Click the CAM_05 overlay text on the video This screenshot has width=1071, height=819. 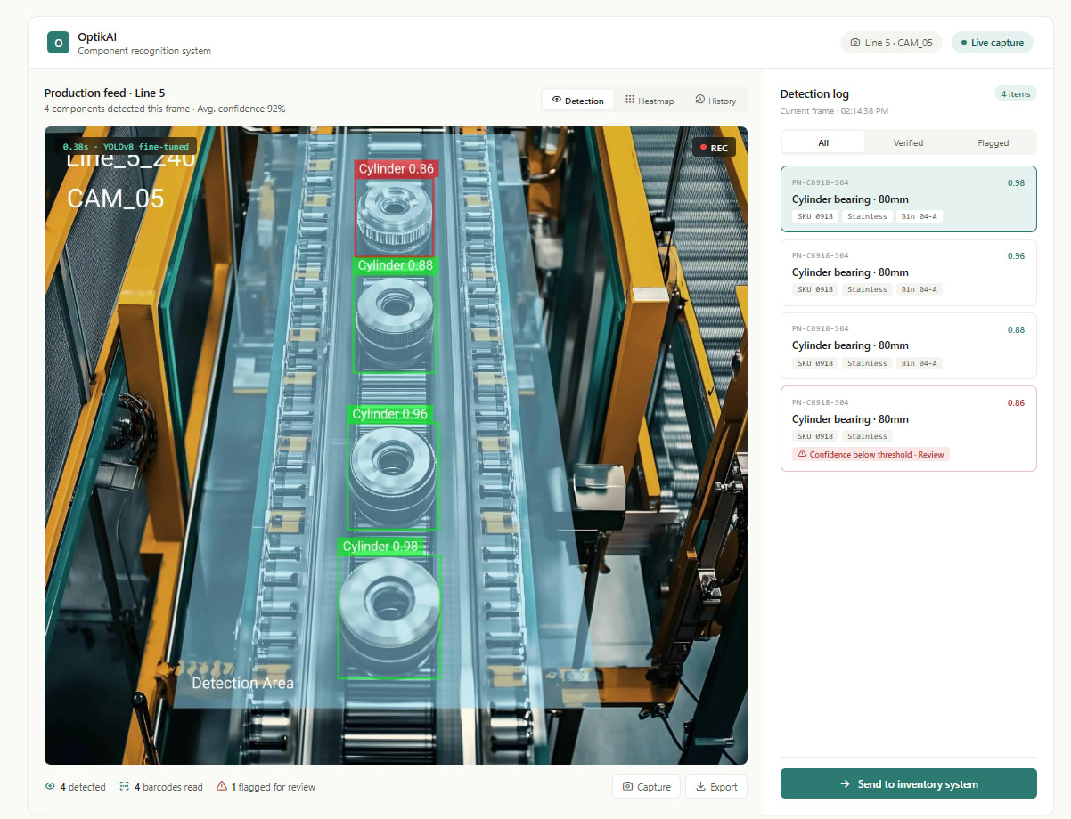116,198
